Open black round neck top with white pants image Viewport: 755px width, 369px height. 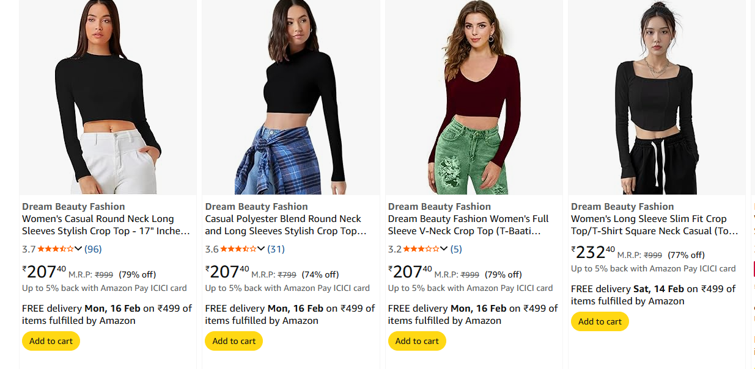[108, 98]
